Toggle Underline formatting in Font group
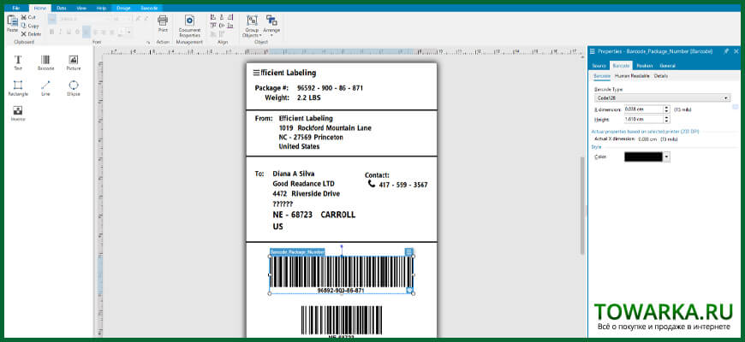Image resolution: width=745 pixels, height=342 pixels. (x=69, y=32)
